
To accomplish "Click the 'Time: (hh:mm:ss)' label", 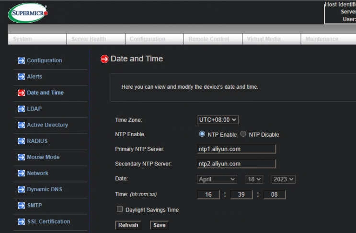I will (136, 194).
